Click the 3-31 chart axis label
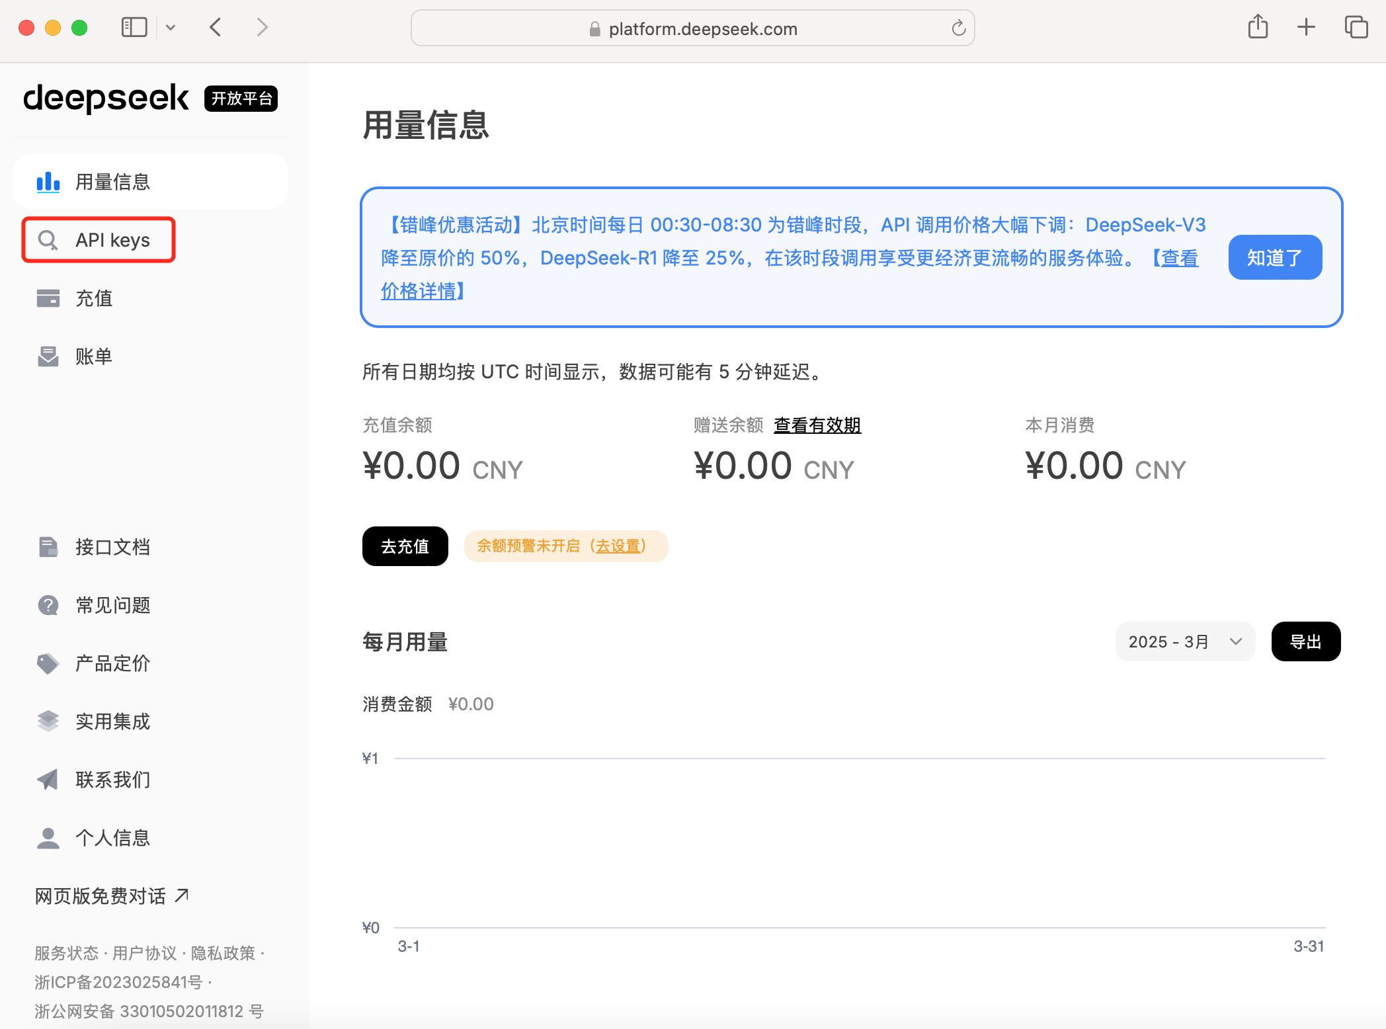The image size is (1386, 1029). pyautogui.click(x=1309, y=946)
